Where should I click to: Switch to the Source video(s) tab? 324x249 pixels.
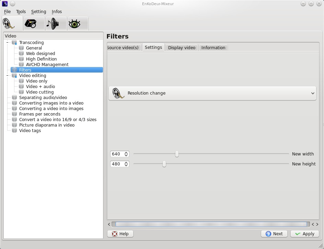124,47
